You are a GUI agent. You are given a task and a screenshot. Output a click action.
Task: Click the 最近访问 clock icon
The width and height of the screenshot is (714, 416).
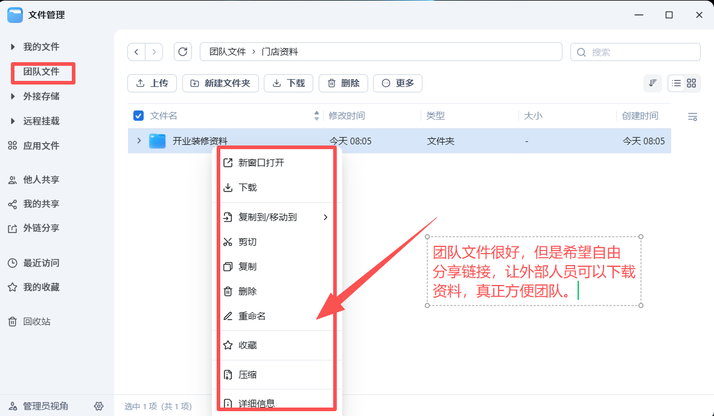[12, 263]
